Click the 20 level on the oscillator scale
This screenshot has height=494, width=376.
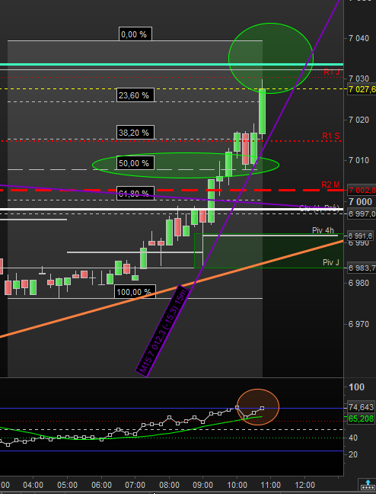pos(353,454)
